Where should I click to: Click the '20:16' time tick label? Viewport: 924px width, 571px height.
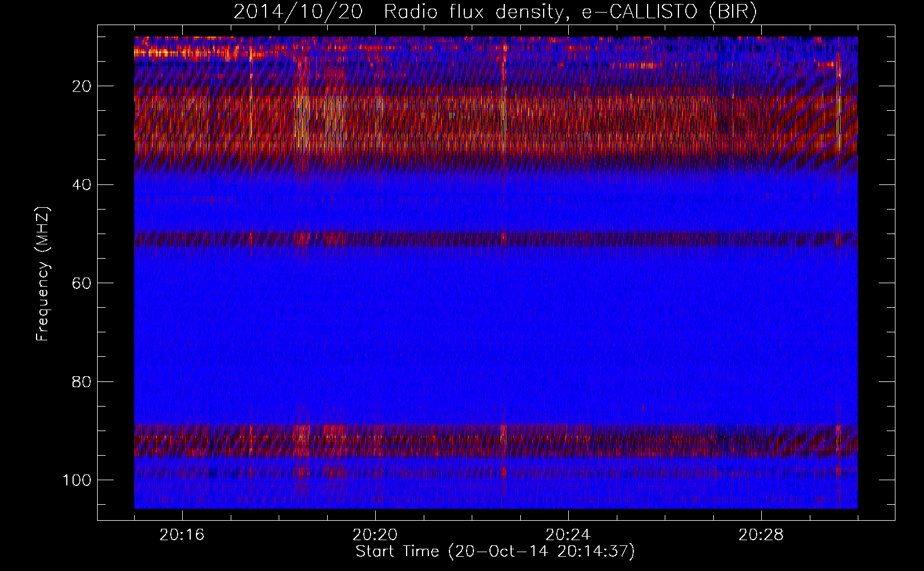[182, 535]
